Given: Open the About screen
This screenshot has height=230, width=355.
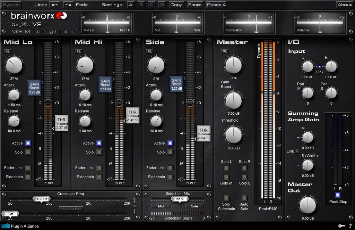Looking at the screenshot, I should tap(345, 5).
